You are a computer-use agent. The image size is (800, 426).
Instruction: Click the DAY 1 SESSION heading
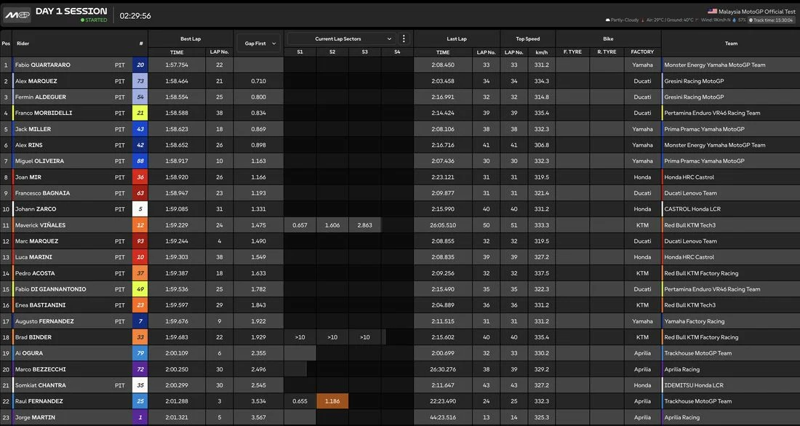point(71,11)
